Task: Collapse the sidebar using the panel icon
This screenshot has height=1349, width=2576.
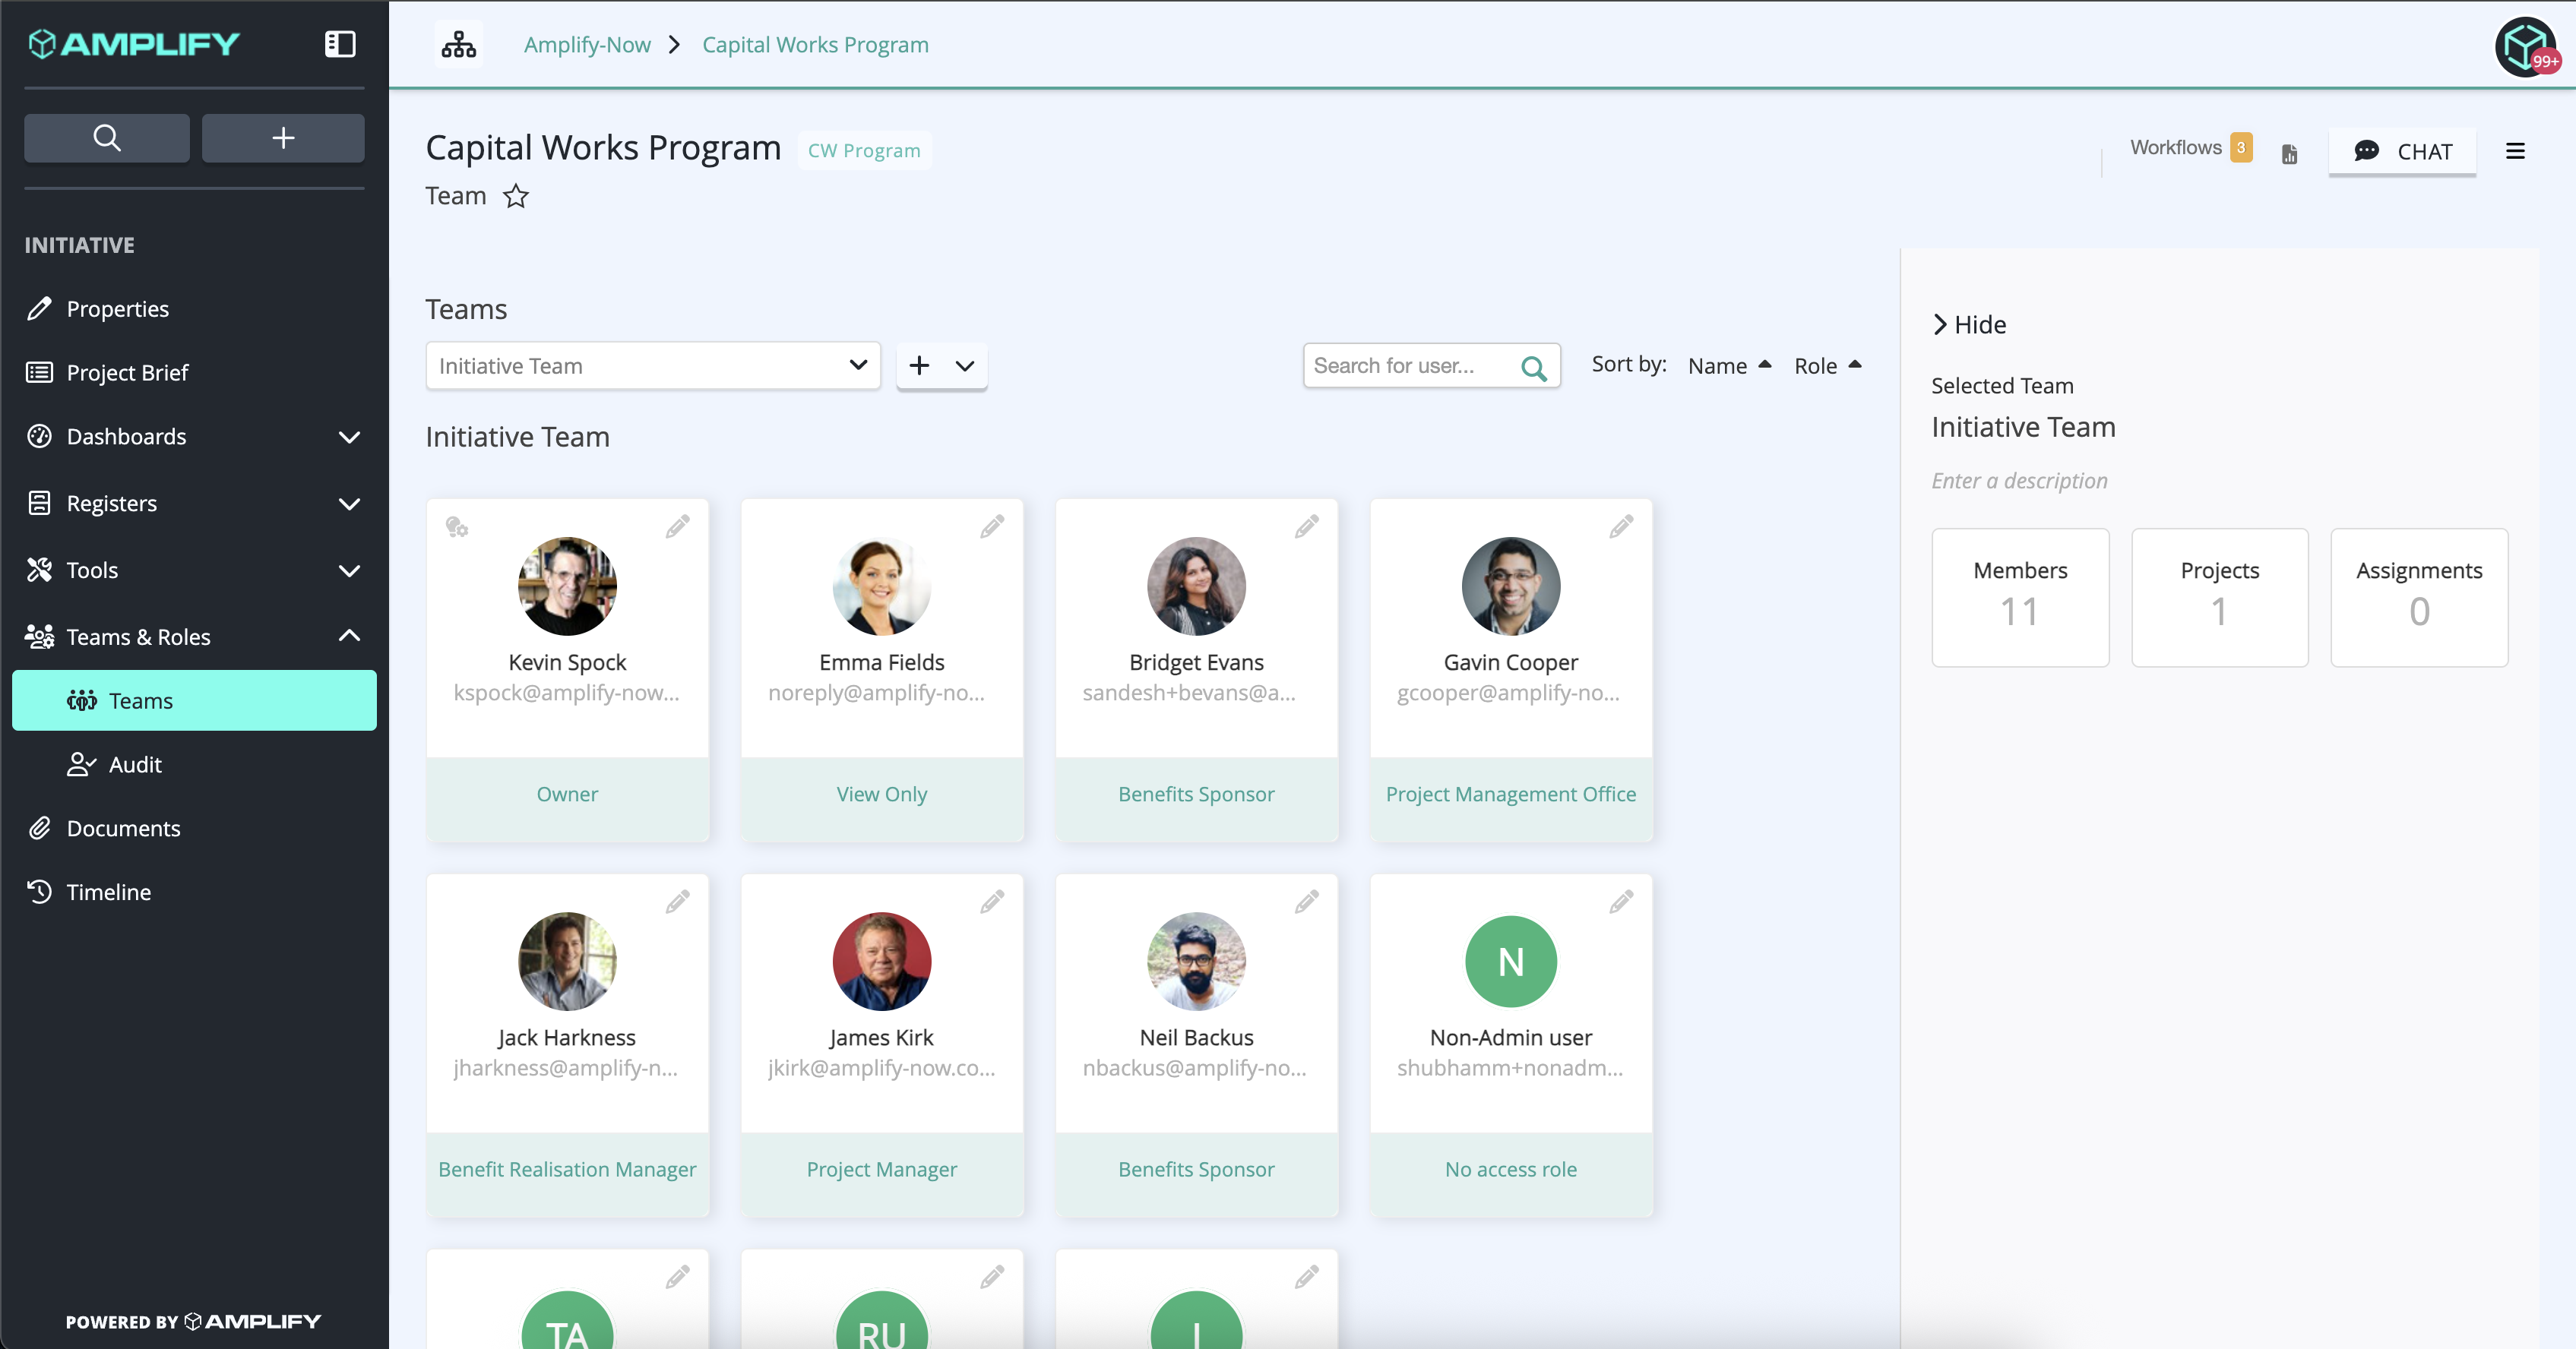Action: (339, 44)
